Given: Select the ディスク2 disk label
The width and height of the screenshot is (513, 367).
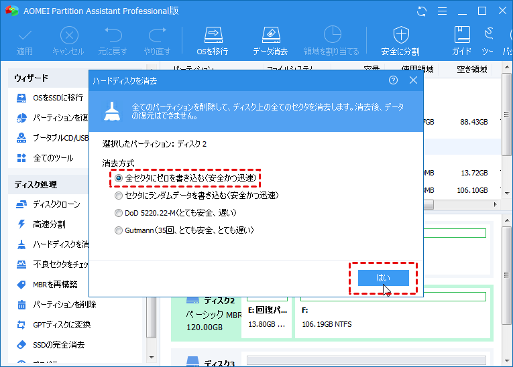Looking at the screenshot, I should pos(219,300).
